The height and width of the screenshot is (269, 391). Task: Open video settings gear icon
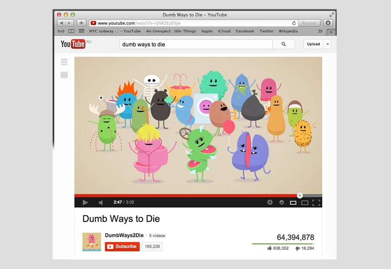tap(270, 202)
